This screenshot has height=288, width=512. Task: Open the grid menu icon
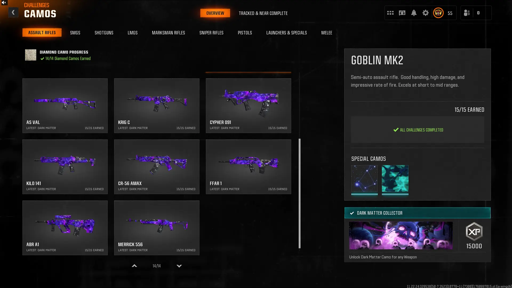[390, 13]
